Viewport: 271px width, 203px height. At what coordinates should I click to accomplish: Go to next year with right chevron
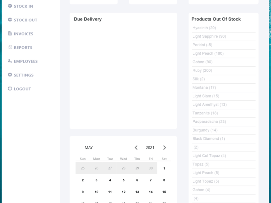point(164,148)
